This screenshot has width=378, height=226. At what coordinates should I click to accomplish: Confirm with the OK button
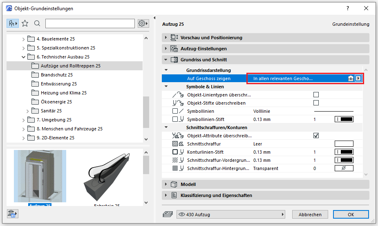pyautogui.click(x=351, y=214)
